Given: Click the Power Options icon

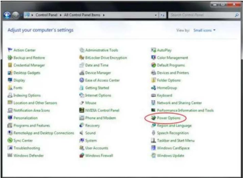Looking at the screenshot, I should pyautogui.click(x=154, y=118).
